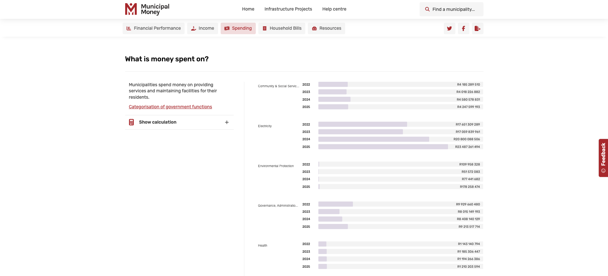Click value R4 018 226 882
608x276 pixels.
pyautogui.click(x=468, y=92)
